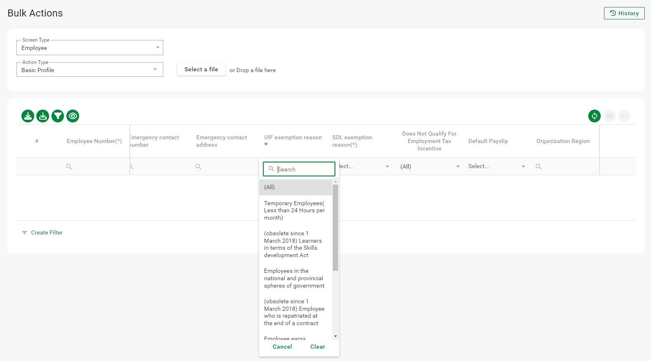
Task: Click the greyed-out undo arrow icon
Action: coord(624,116)
